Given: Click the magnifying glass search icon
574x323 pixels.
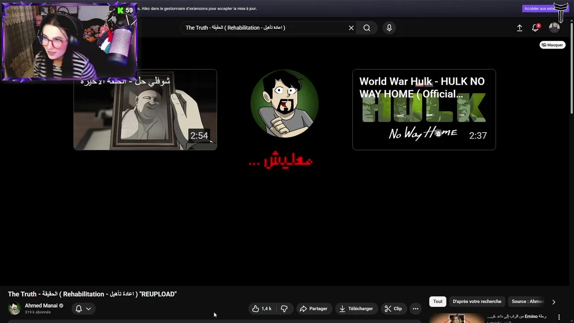Looking at the screenshot, I should click(x=367, y=28).
